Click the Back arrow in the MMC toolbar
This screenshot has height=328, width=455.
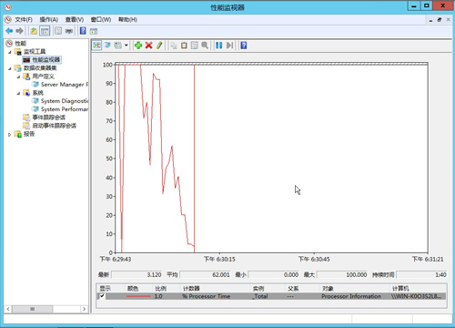9,31
